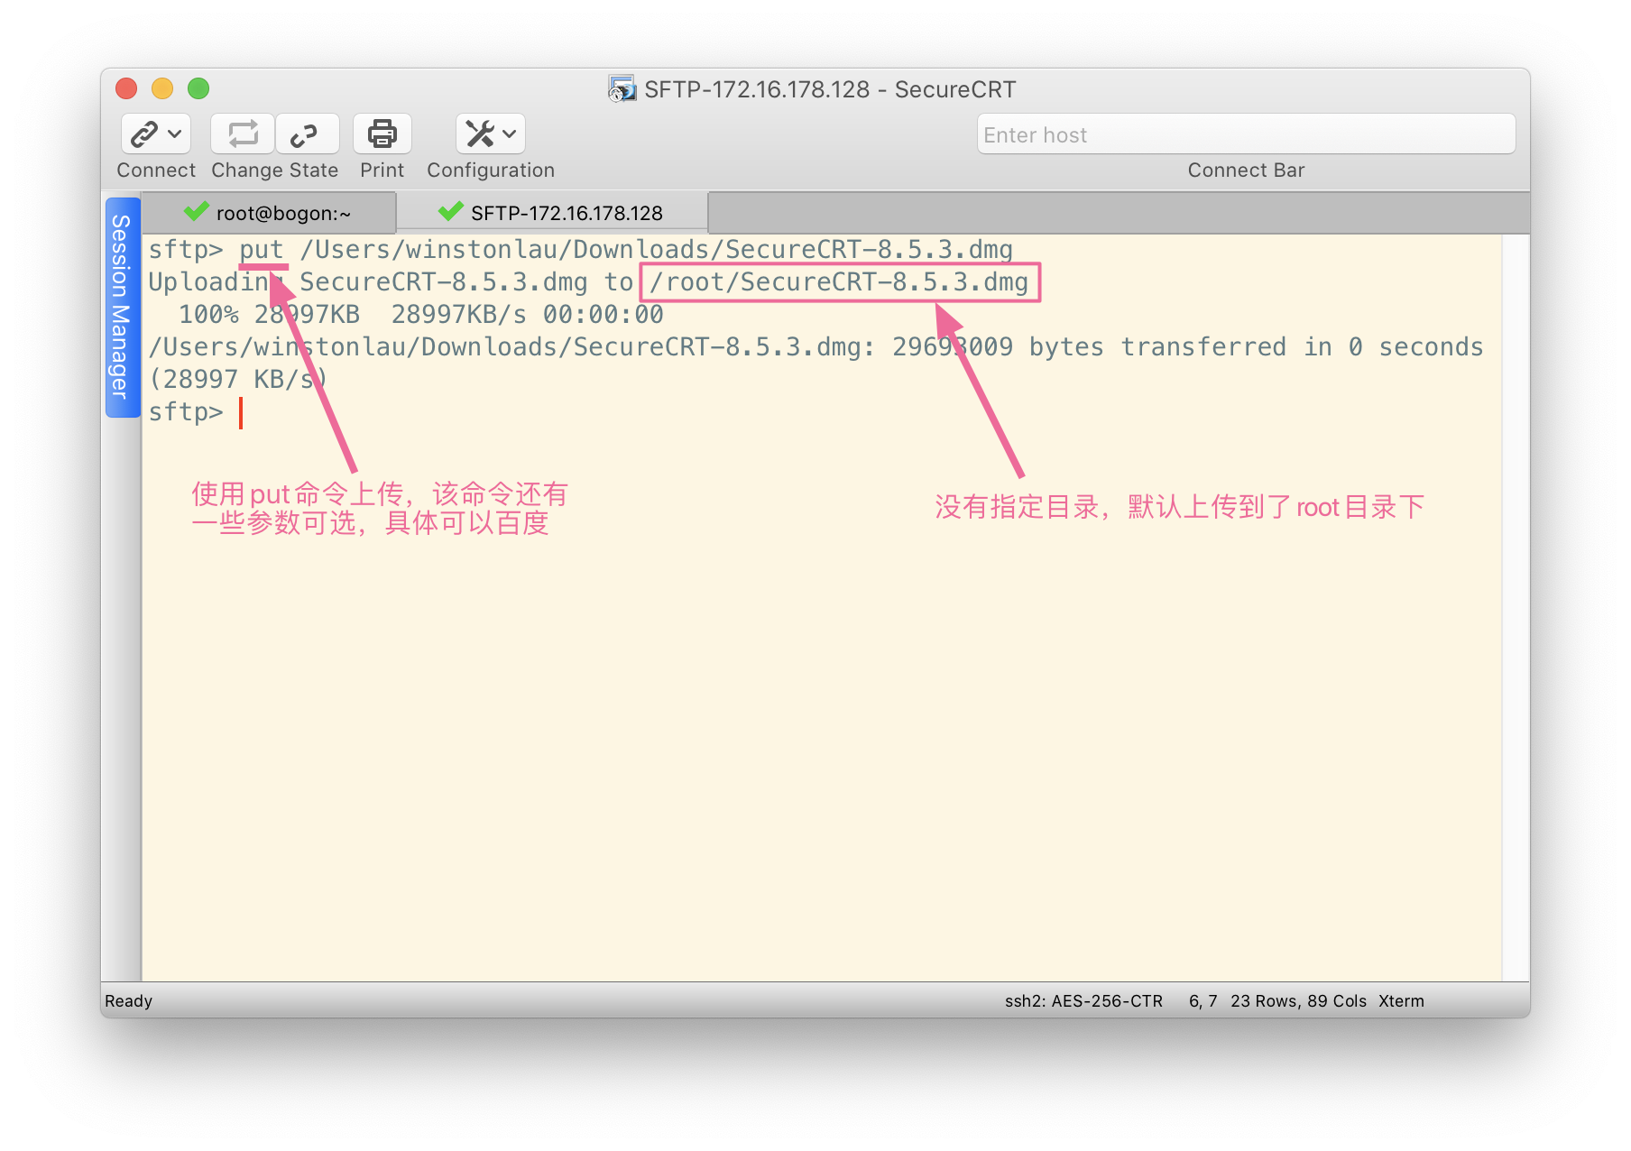Image resolution: width=1631 pixels, height=1151 pixels.
Task: Click the yellow minimize window button
Action: (x=162, y=88)
